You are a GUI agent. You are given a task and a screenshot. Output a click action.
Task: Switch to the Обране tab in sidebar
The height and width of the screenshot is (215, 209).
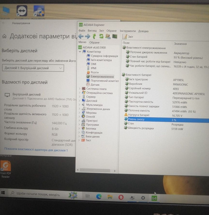94,42
